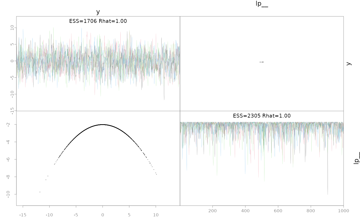The image size is (360, 222).
Task: Click the intersection of the panel divider lines
Action: tap(180, 111)
